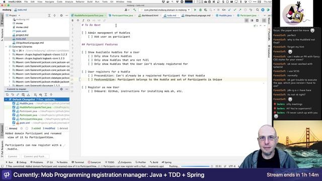Show hidden editor tabs chevron
322x181 pixels.
coord(265,16)
